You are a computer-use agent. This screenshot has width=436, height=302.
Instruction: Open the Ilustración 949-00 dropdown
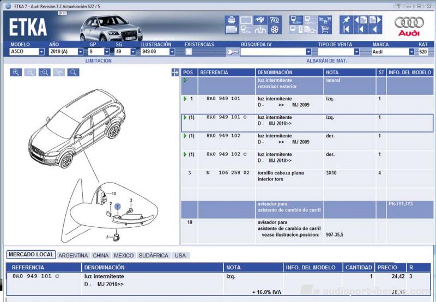pos(172,52)
